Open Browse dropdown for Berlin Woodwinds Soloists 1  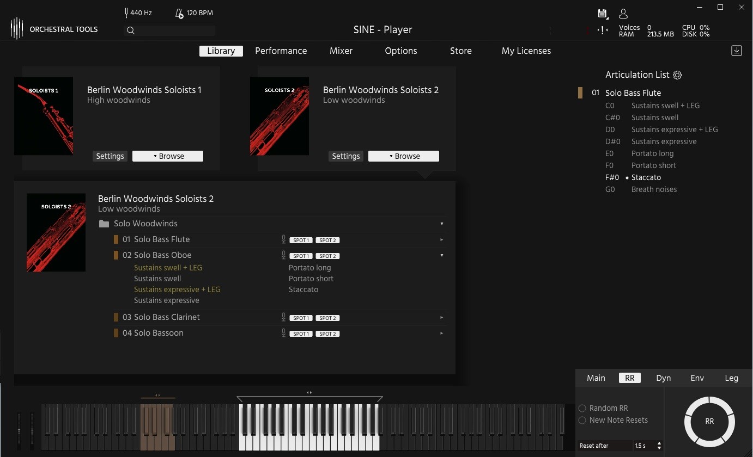click(168, 156)
